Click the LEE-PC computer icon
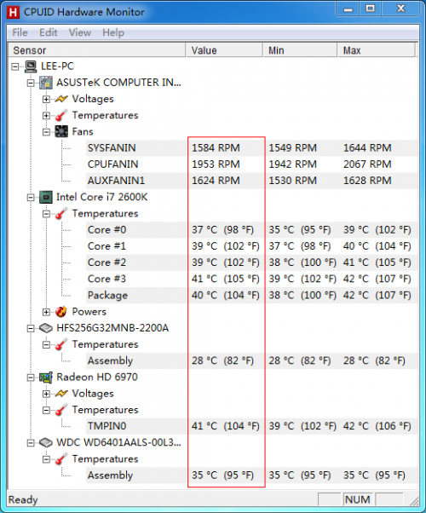426x513 pixels. [31, 66]
